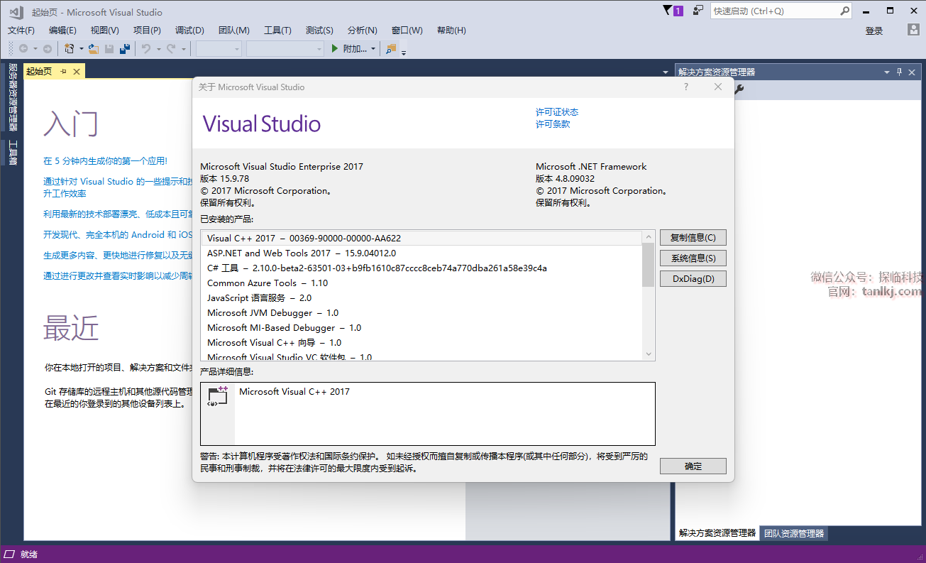Open the 解决方案资源管理器 window position dropdown

(x=886, y=72)
